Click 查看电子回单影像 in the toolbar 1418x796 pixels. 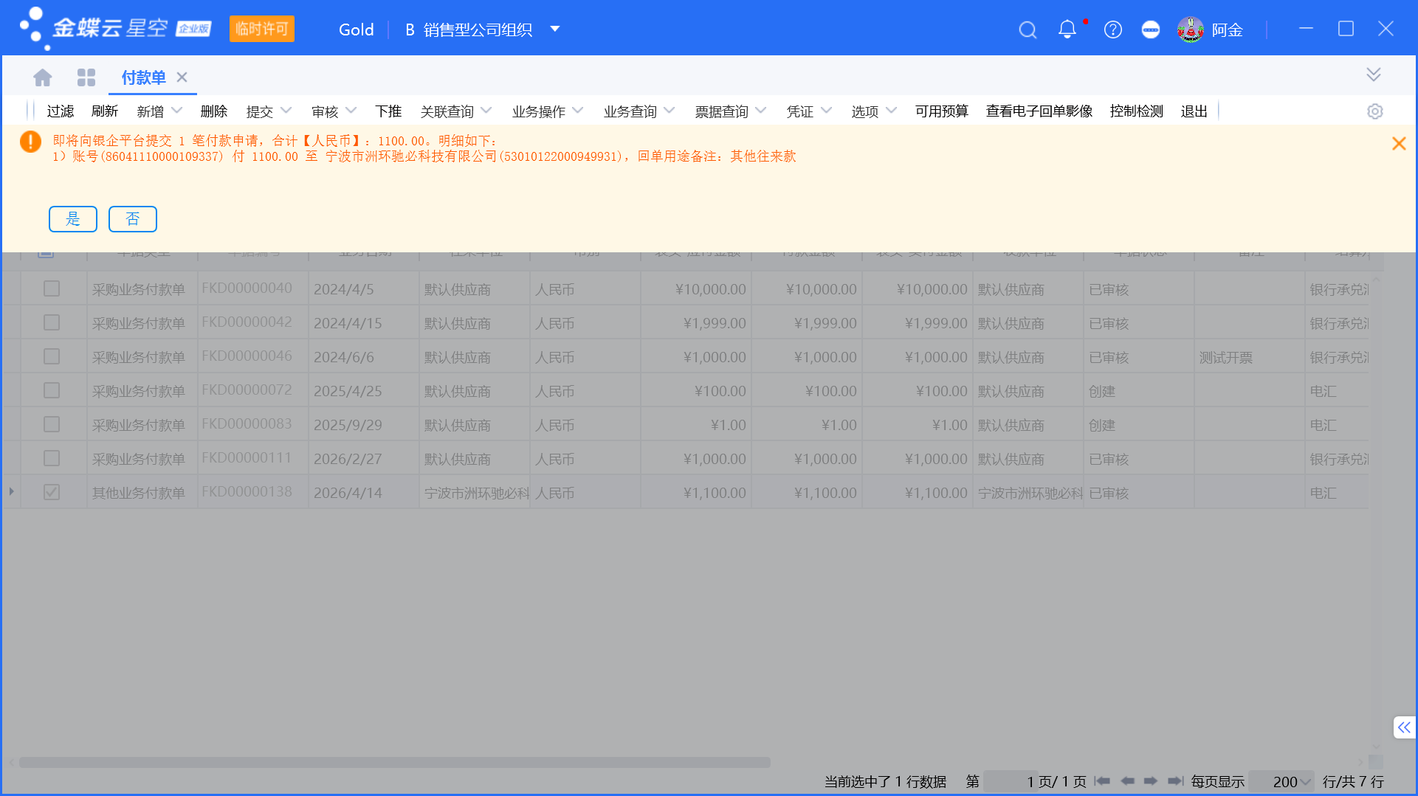(1039, 111)
